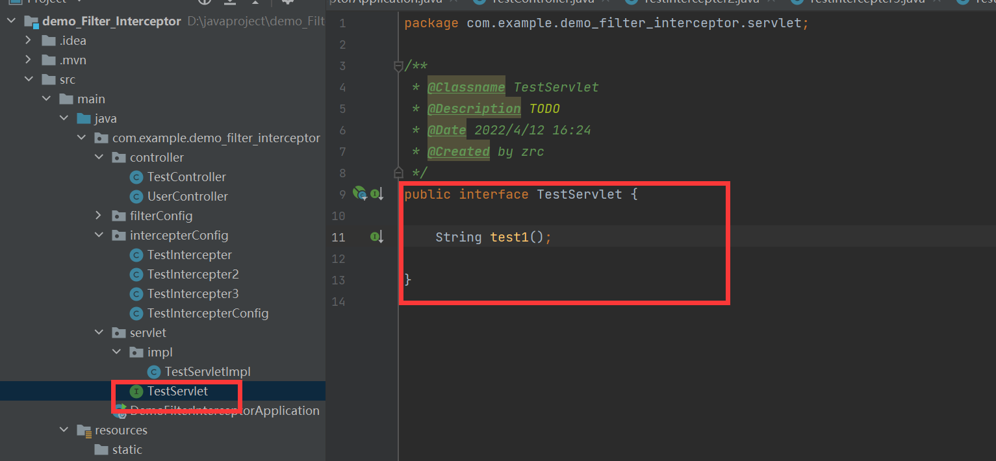
Task: Click the fold end marker at line 8
Action: point(398,173)
